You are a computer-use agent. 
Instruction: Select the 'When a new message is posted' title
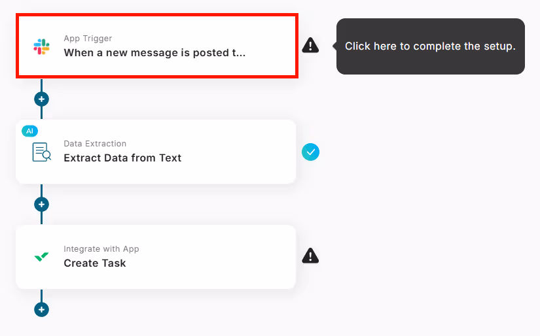pos(154,52)
